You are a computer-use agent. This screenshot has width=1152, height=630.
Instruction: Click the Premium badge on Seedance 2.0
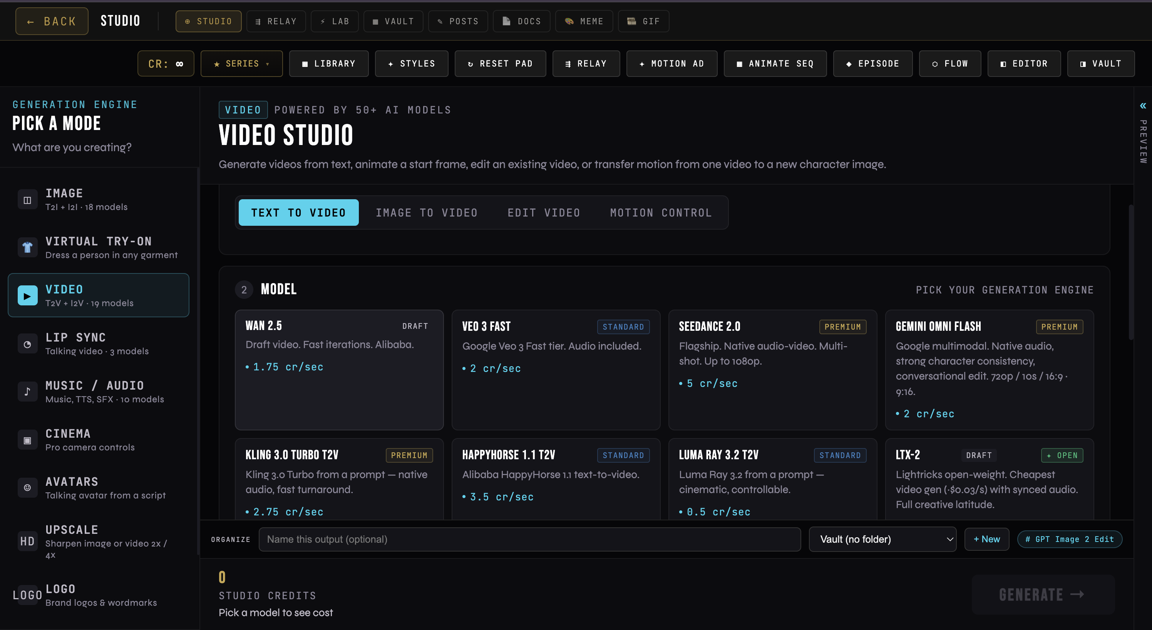point(842,327)
